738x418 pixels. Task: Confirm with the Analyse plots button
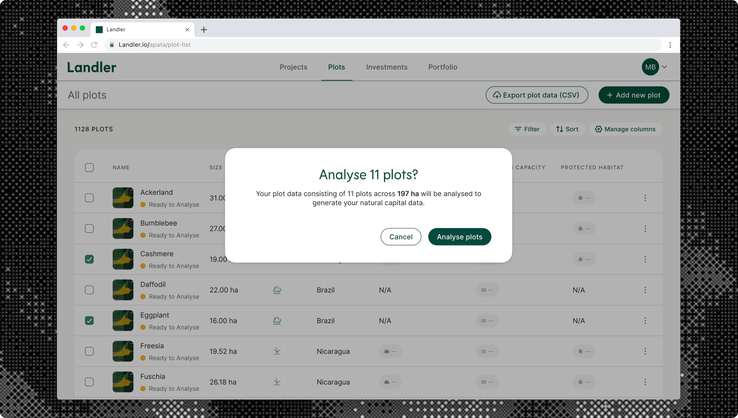click(459, 237)
